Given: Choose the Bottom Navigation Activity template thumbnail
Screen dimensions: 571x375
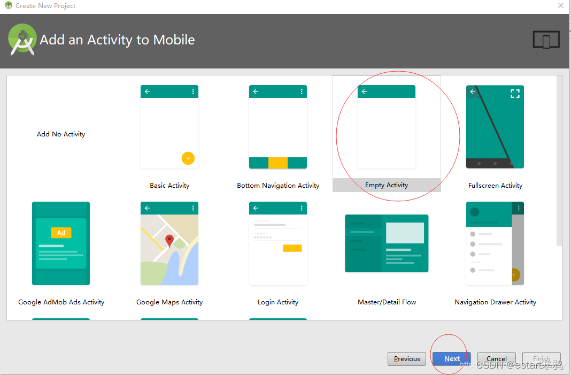Looking at the screenshot, I should (278, 127).
